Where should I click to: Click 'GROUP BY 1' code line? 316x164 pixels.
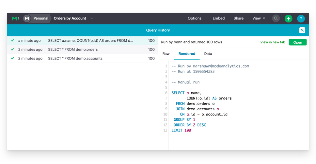184,120
